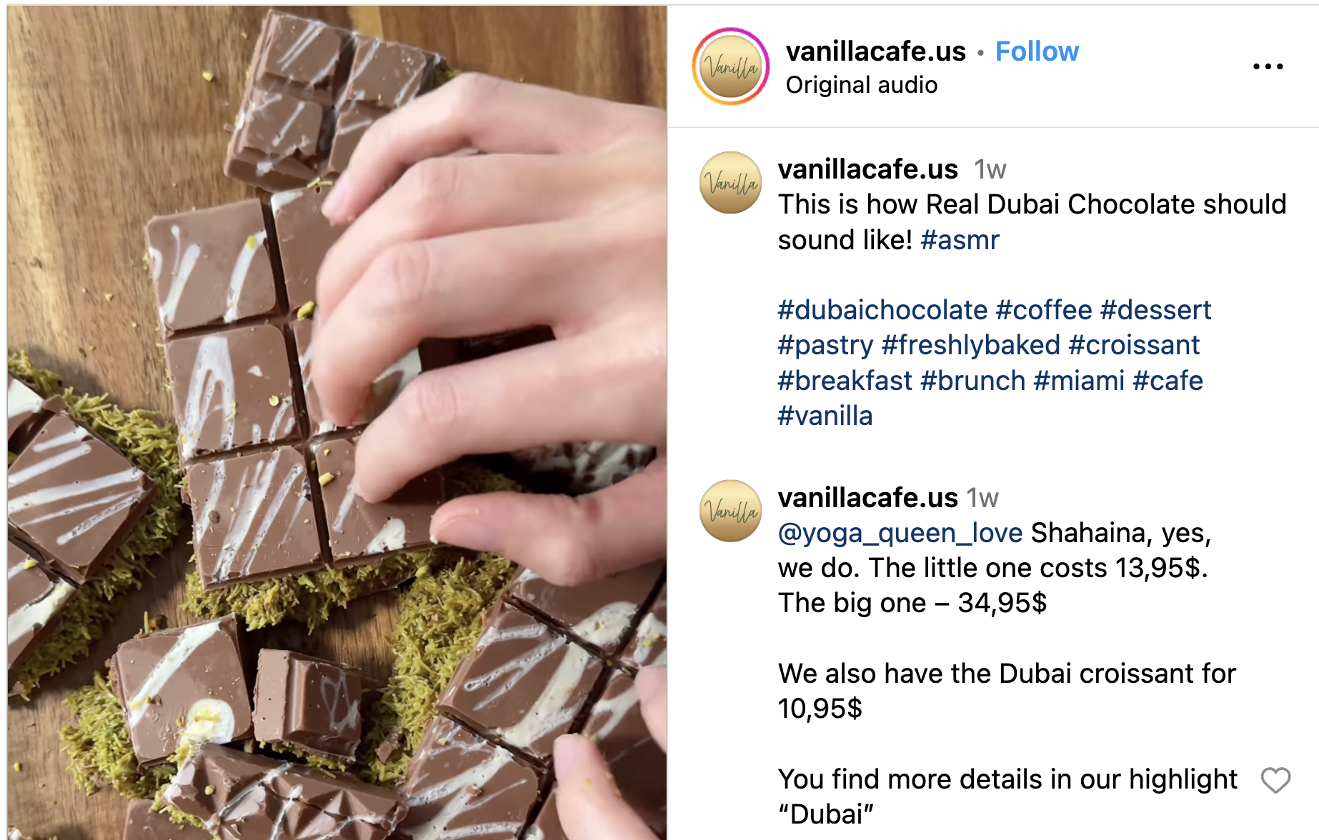Follow the vanillacafe.us account
Viewport: 1319px width, 840px height.
[1037, 51]
